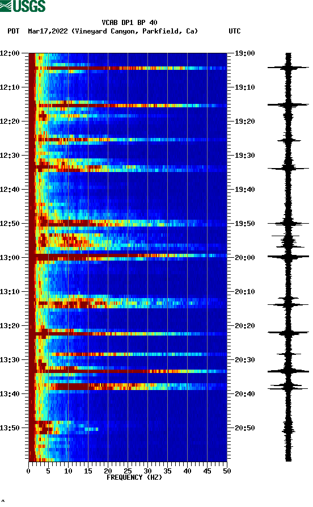The width and height of the screenshot is (313, 507).
Task: Click the '5' frequency axis tick label
Action: [48, 471]
